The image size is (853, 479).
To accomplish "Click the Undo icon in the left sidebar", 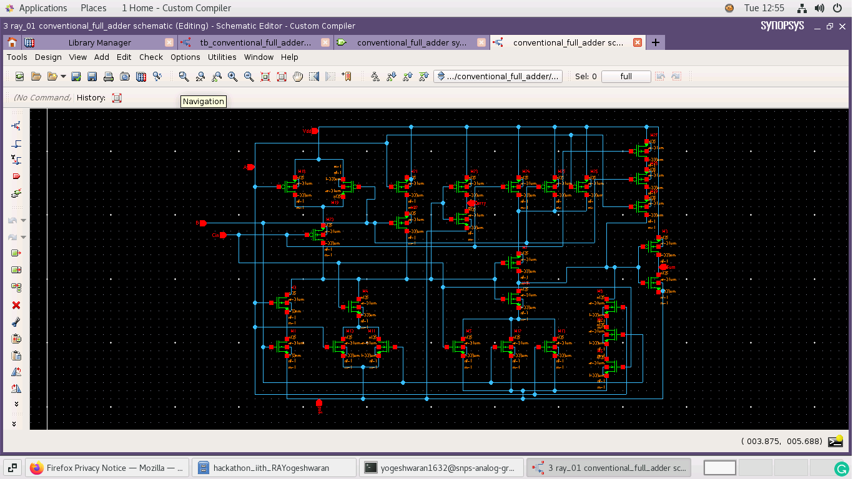I will pos(14,220).
